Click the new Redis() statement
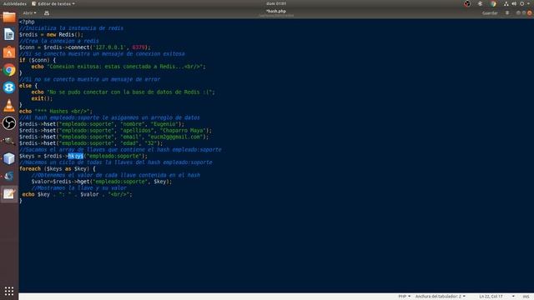Screen dimensions: 534x300 click(x=65, y=34)
